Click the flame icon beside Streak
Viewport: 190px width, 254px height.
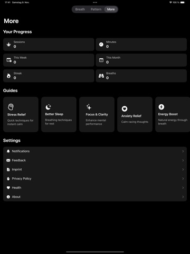[x=8, y=76]
